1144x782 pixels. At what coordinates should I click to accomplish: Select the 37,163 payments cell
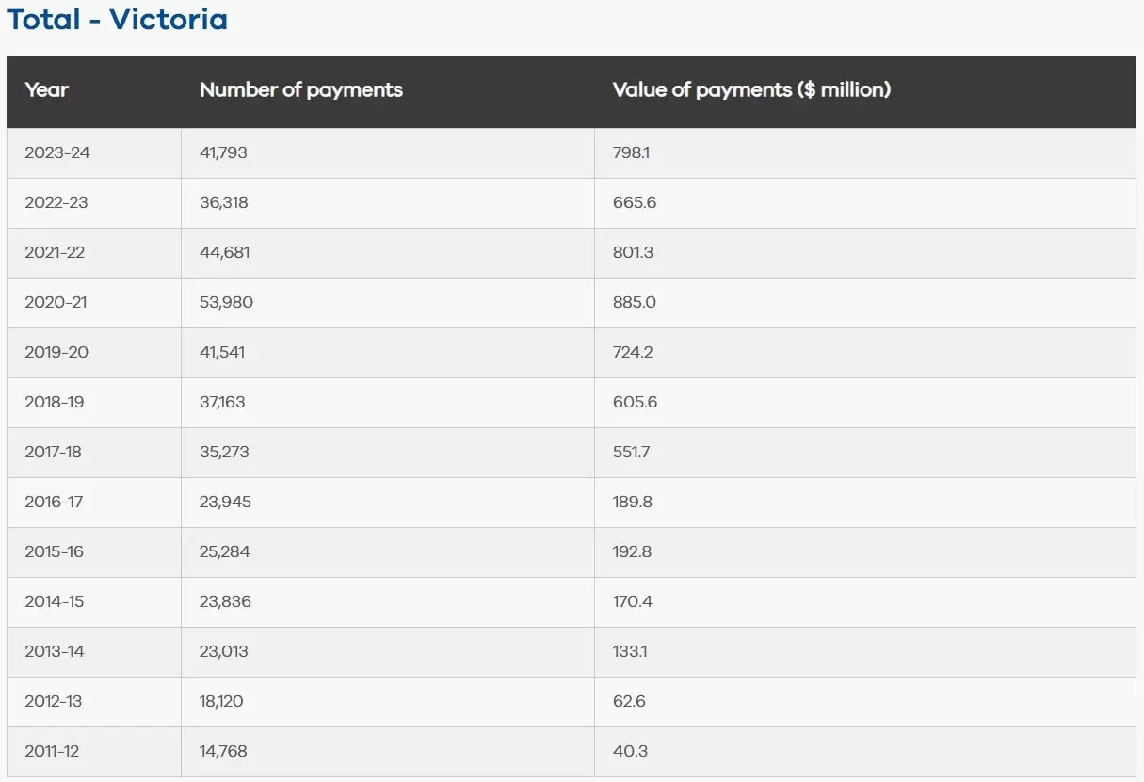pos(222,402)
